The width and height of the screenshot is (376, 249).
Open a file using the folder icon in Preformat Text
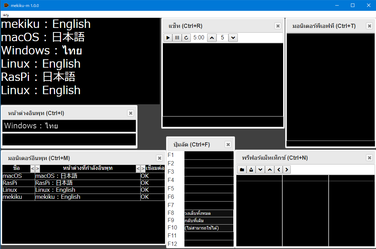[x=242, y=169]
